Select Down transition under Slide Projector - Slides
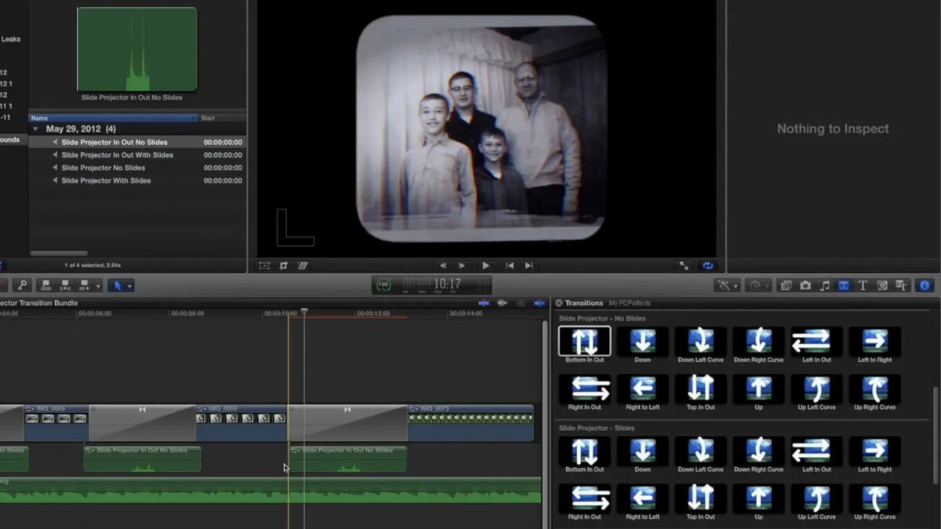This screenshot has width=941, height=529. pyautogui.click(x=642, y=451)
